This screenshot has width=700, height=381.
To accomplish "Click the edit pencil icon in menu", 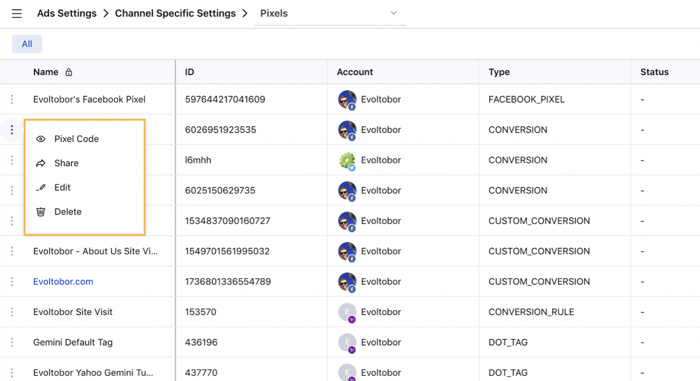I will [41, 187].
